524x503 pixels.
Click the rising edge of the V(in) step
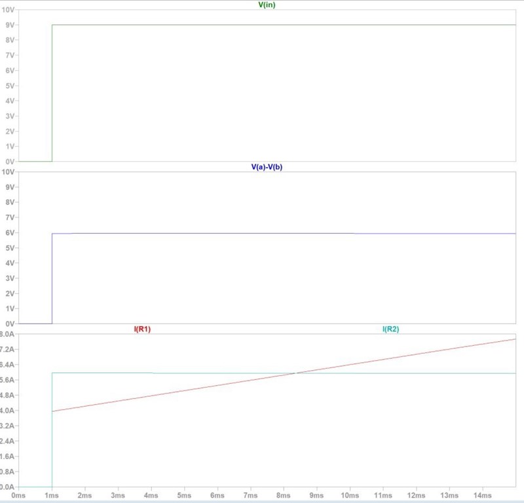click(x=52, y=92)
